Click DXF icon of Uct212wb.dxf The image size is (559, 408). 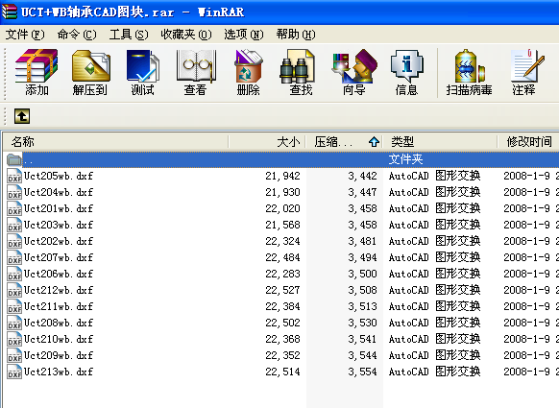14,290
